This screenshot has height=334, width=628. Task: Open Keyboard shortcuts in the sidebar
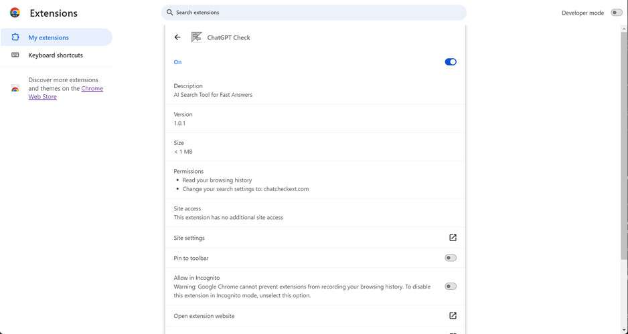point(56,55)
